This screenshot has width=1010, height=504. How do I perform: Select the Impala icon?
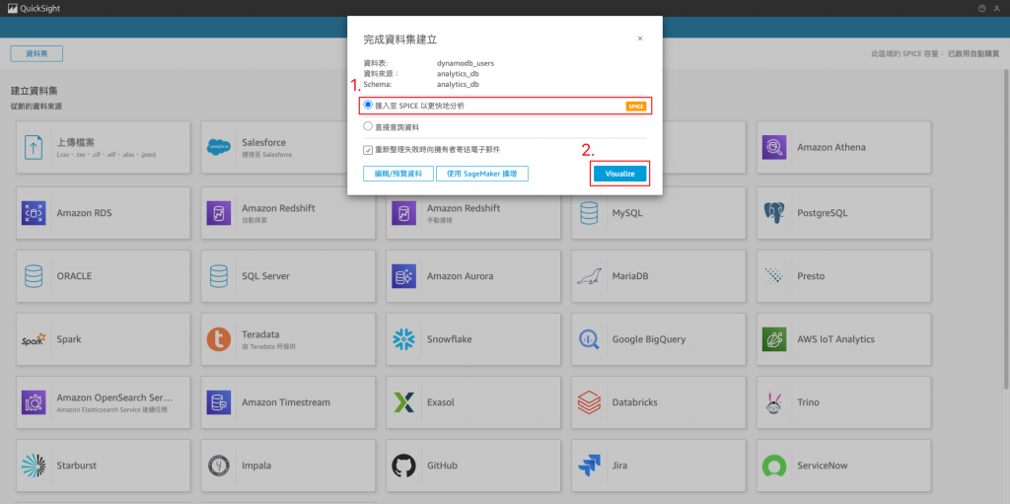218,466
